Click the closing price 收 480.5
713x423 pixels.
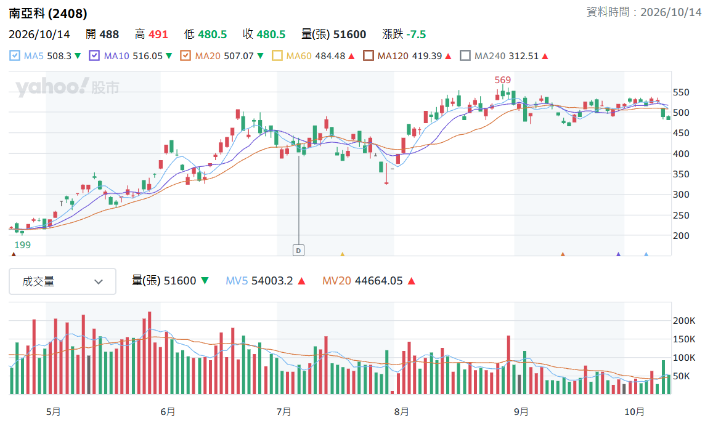(264, 34)
